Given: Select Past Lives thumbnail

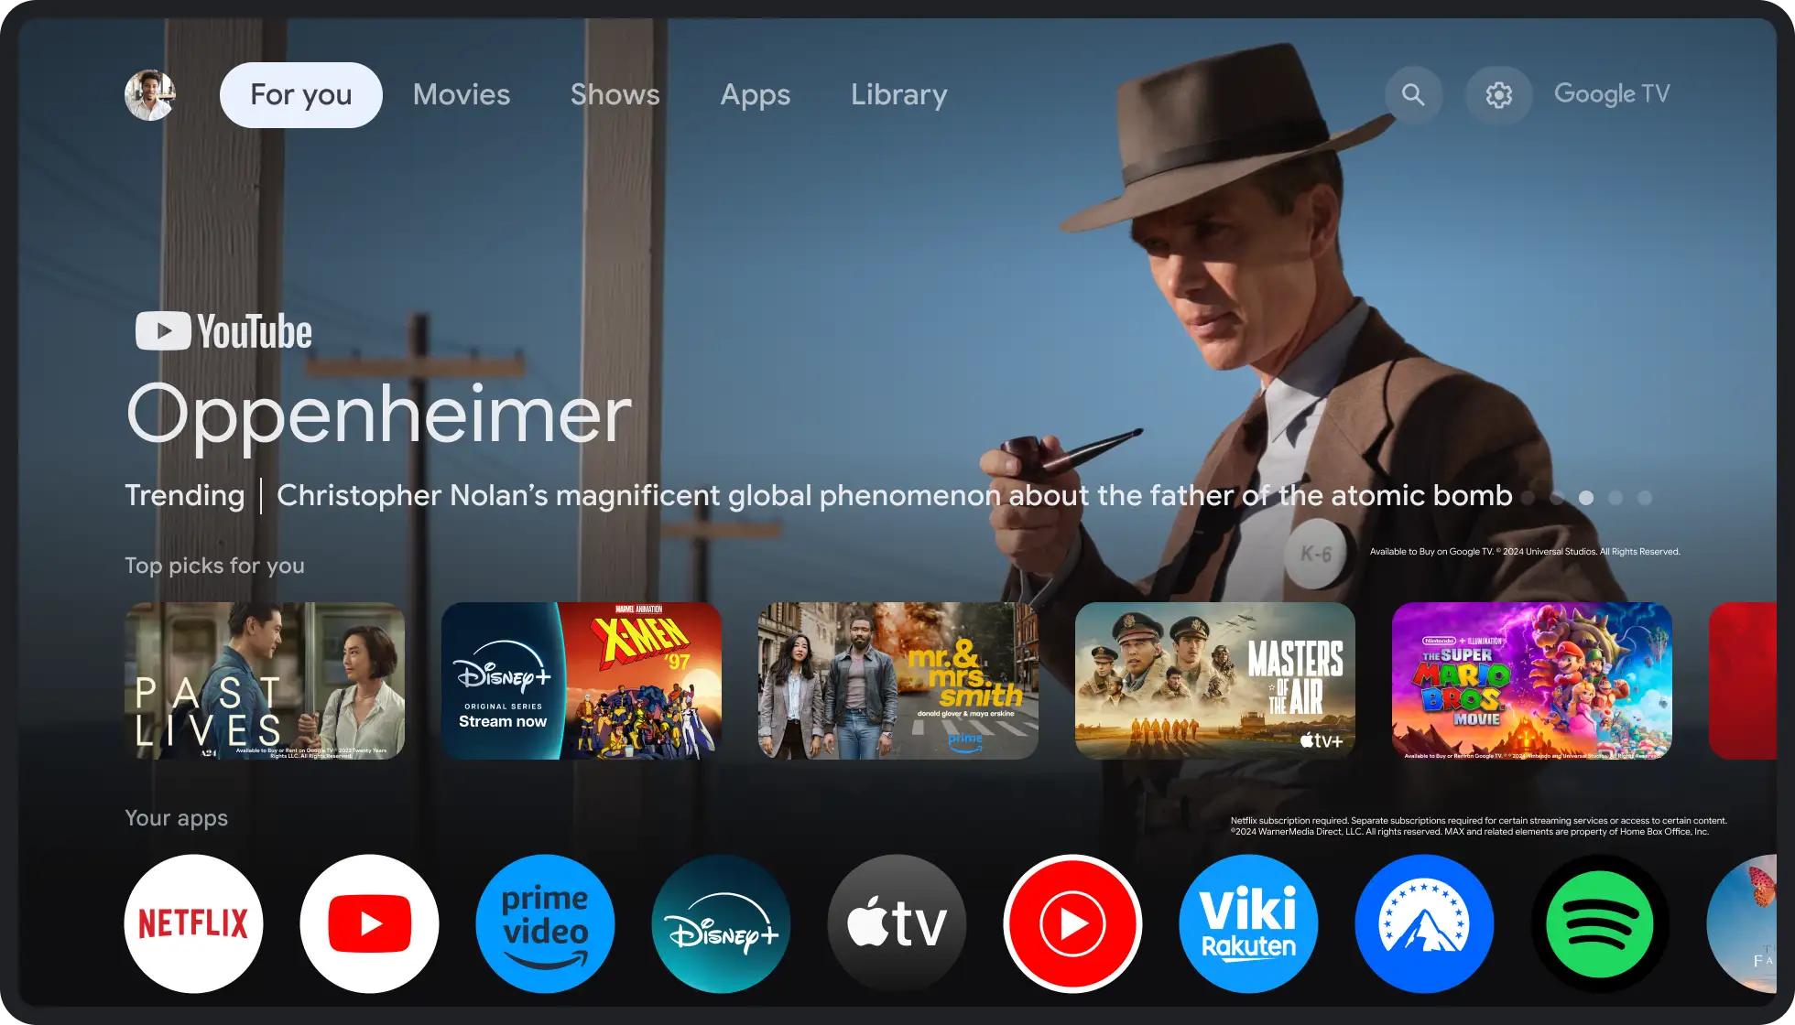Looking at the screenshot, I should [264, 681].
